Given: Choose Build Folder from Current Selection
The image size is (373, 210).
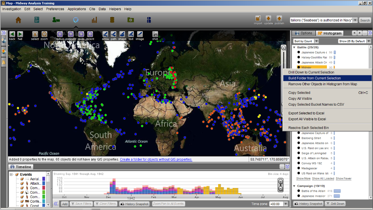Looking at the screenshot, I should (327, 78).
